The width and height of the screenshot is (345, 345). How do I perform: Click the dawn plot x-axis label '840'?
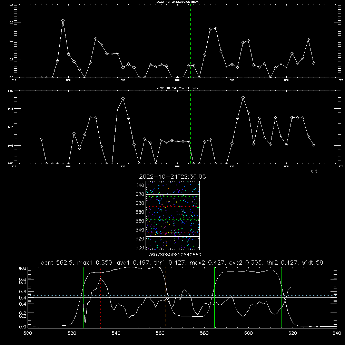coord(178,80)
